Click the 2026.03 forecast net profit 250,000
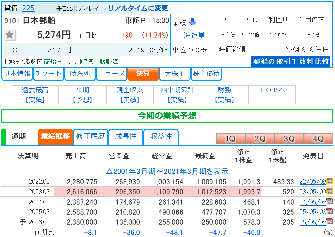Screen dimensions: 335x237 coord(214,222)
